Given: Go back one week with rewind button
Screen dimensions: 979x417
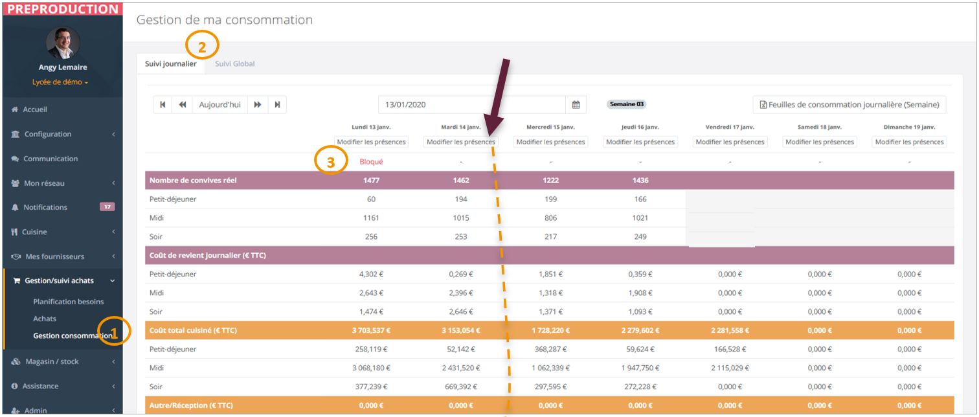Looking at the screenshot, I should click(183, 104).
